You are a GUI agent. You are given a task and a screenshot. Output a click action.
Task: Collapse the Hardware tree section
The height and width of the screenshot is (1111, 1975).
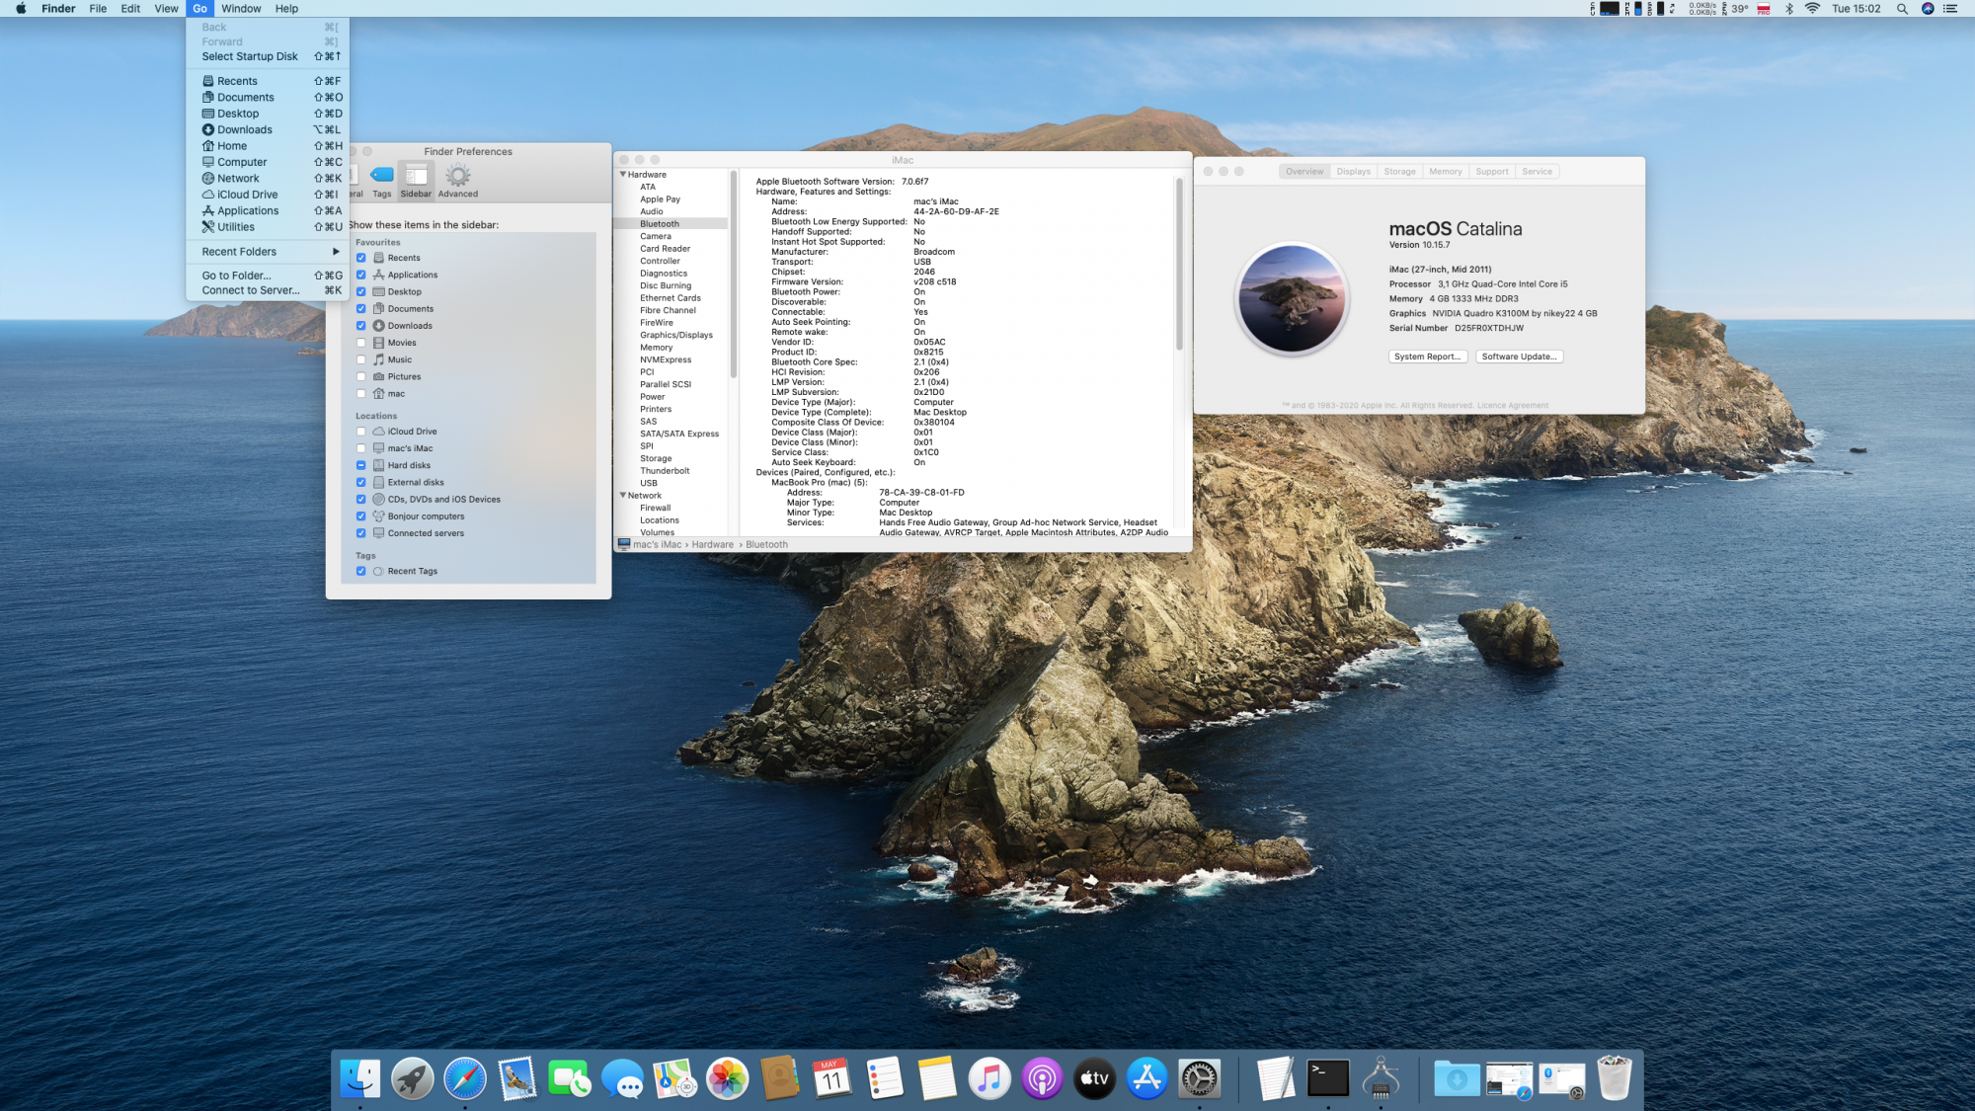click(x=623, y=175)
